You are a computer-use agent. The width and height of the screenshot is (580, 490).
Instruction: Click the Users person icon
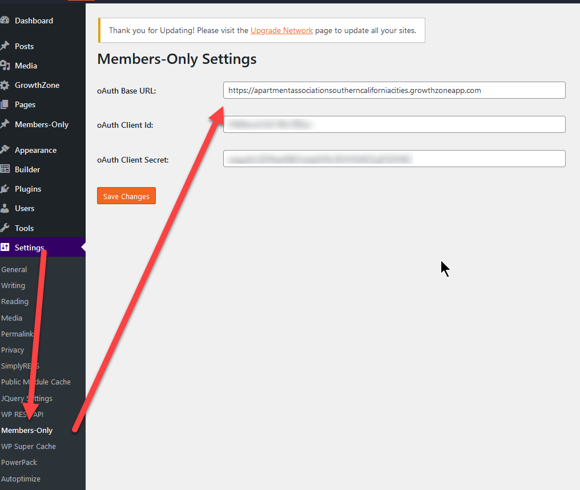tap(5, 208)
